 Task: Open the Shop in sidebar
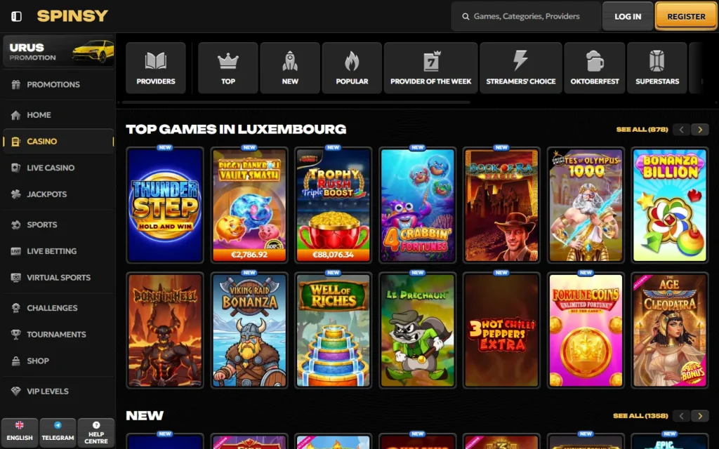(x=58, y=361)
